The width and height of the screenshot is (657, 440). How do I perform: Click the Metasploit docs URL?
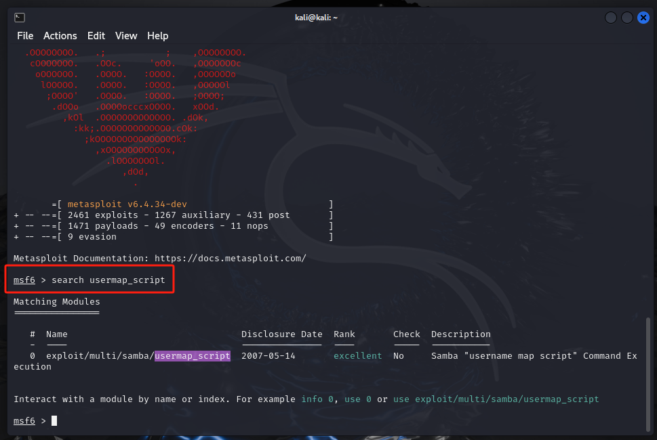click(x=230, y=259)
